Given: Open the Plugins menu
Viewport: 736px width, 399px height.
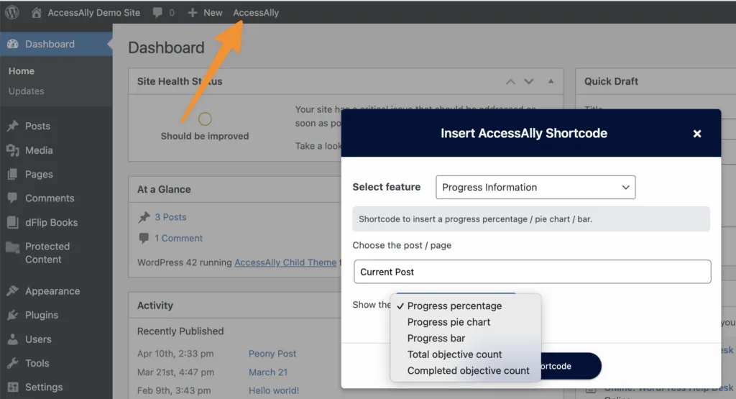Looking at the screenshot, I should [x=42, y=315].
